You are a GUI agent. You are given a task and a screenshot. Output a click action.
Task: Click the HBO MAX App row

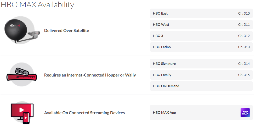[201, 112]
